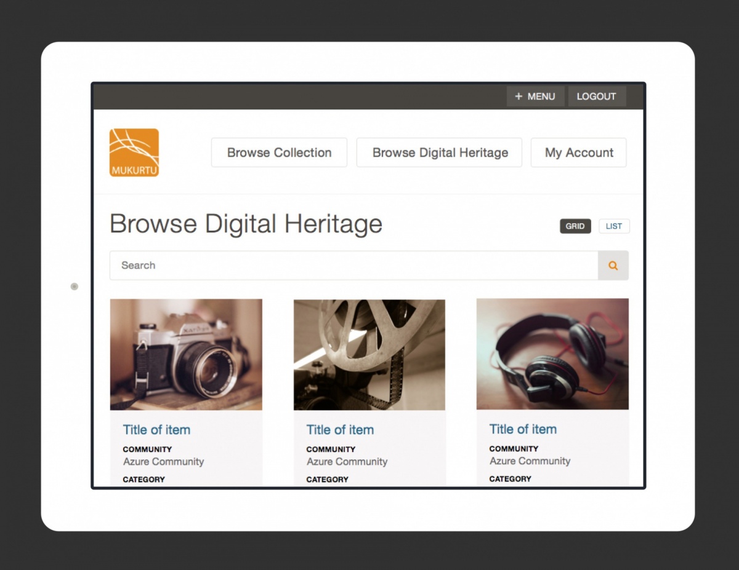Click the orange magnifier search icon
The width and height of the screenshot is (739, 570).
[613, 266]
